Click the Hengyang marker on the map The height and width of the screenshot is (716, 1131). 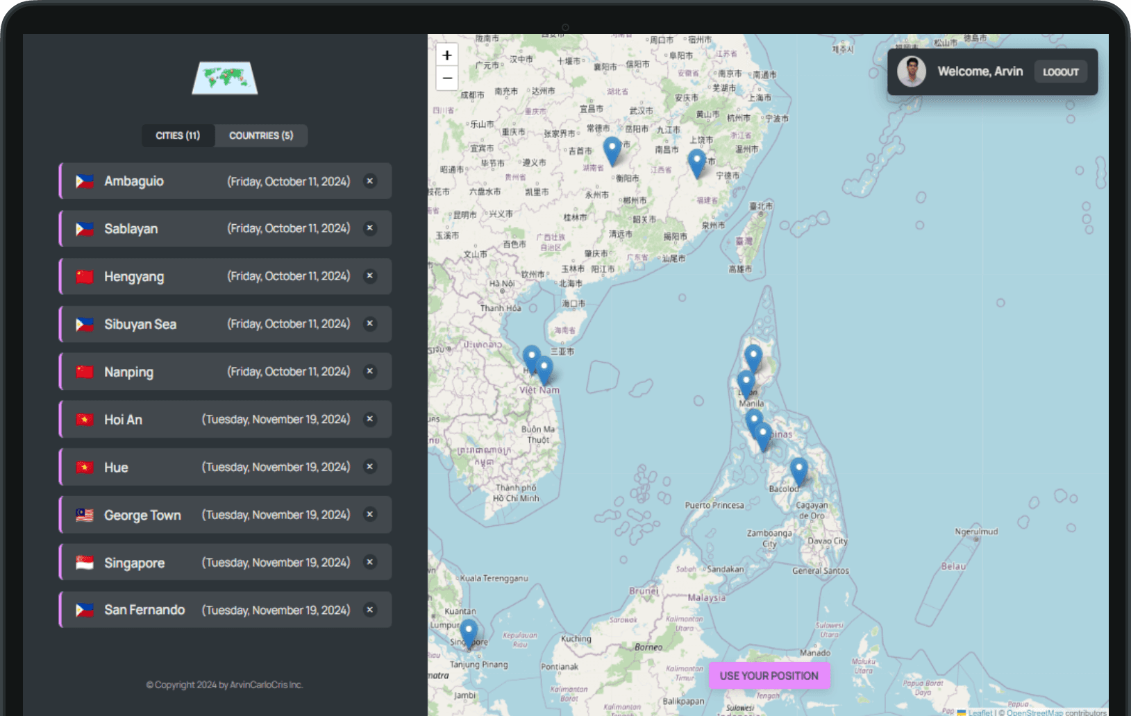(612, 150)
